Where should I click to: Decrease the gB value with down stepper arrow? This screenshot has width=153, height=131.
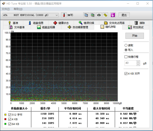click(138, 64)
